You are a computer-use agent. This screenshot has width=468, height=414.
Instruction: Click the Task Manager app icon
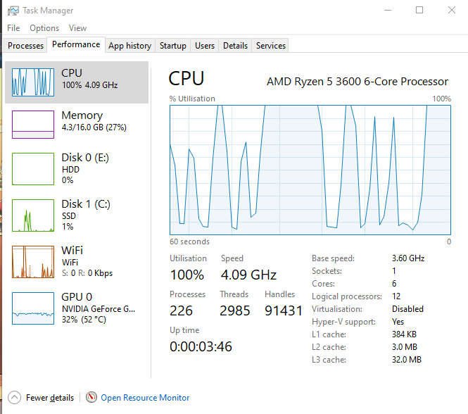click(13, 11)
